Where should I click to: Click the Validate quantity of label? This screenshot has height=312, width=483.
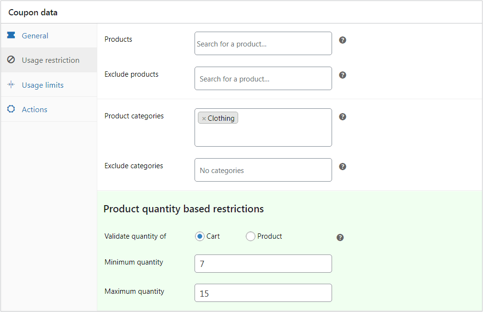135,236
